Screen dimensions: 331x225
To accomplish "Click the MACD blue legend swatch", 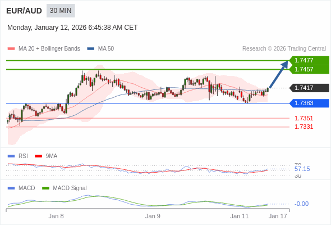I will click(x=11, y=188).
